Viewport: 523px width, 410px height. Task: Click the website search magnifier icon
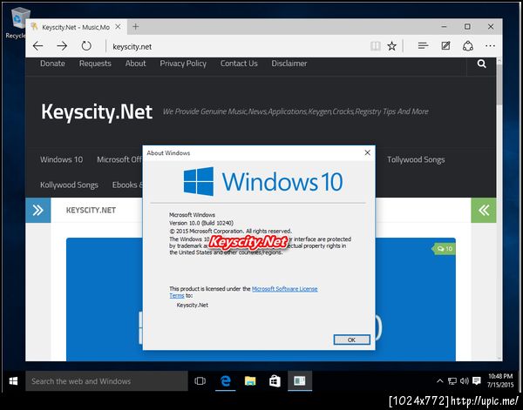pyautogui.click(x=481, y=64)
